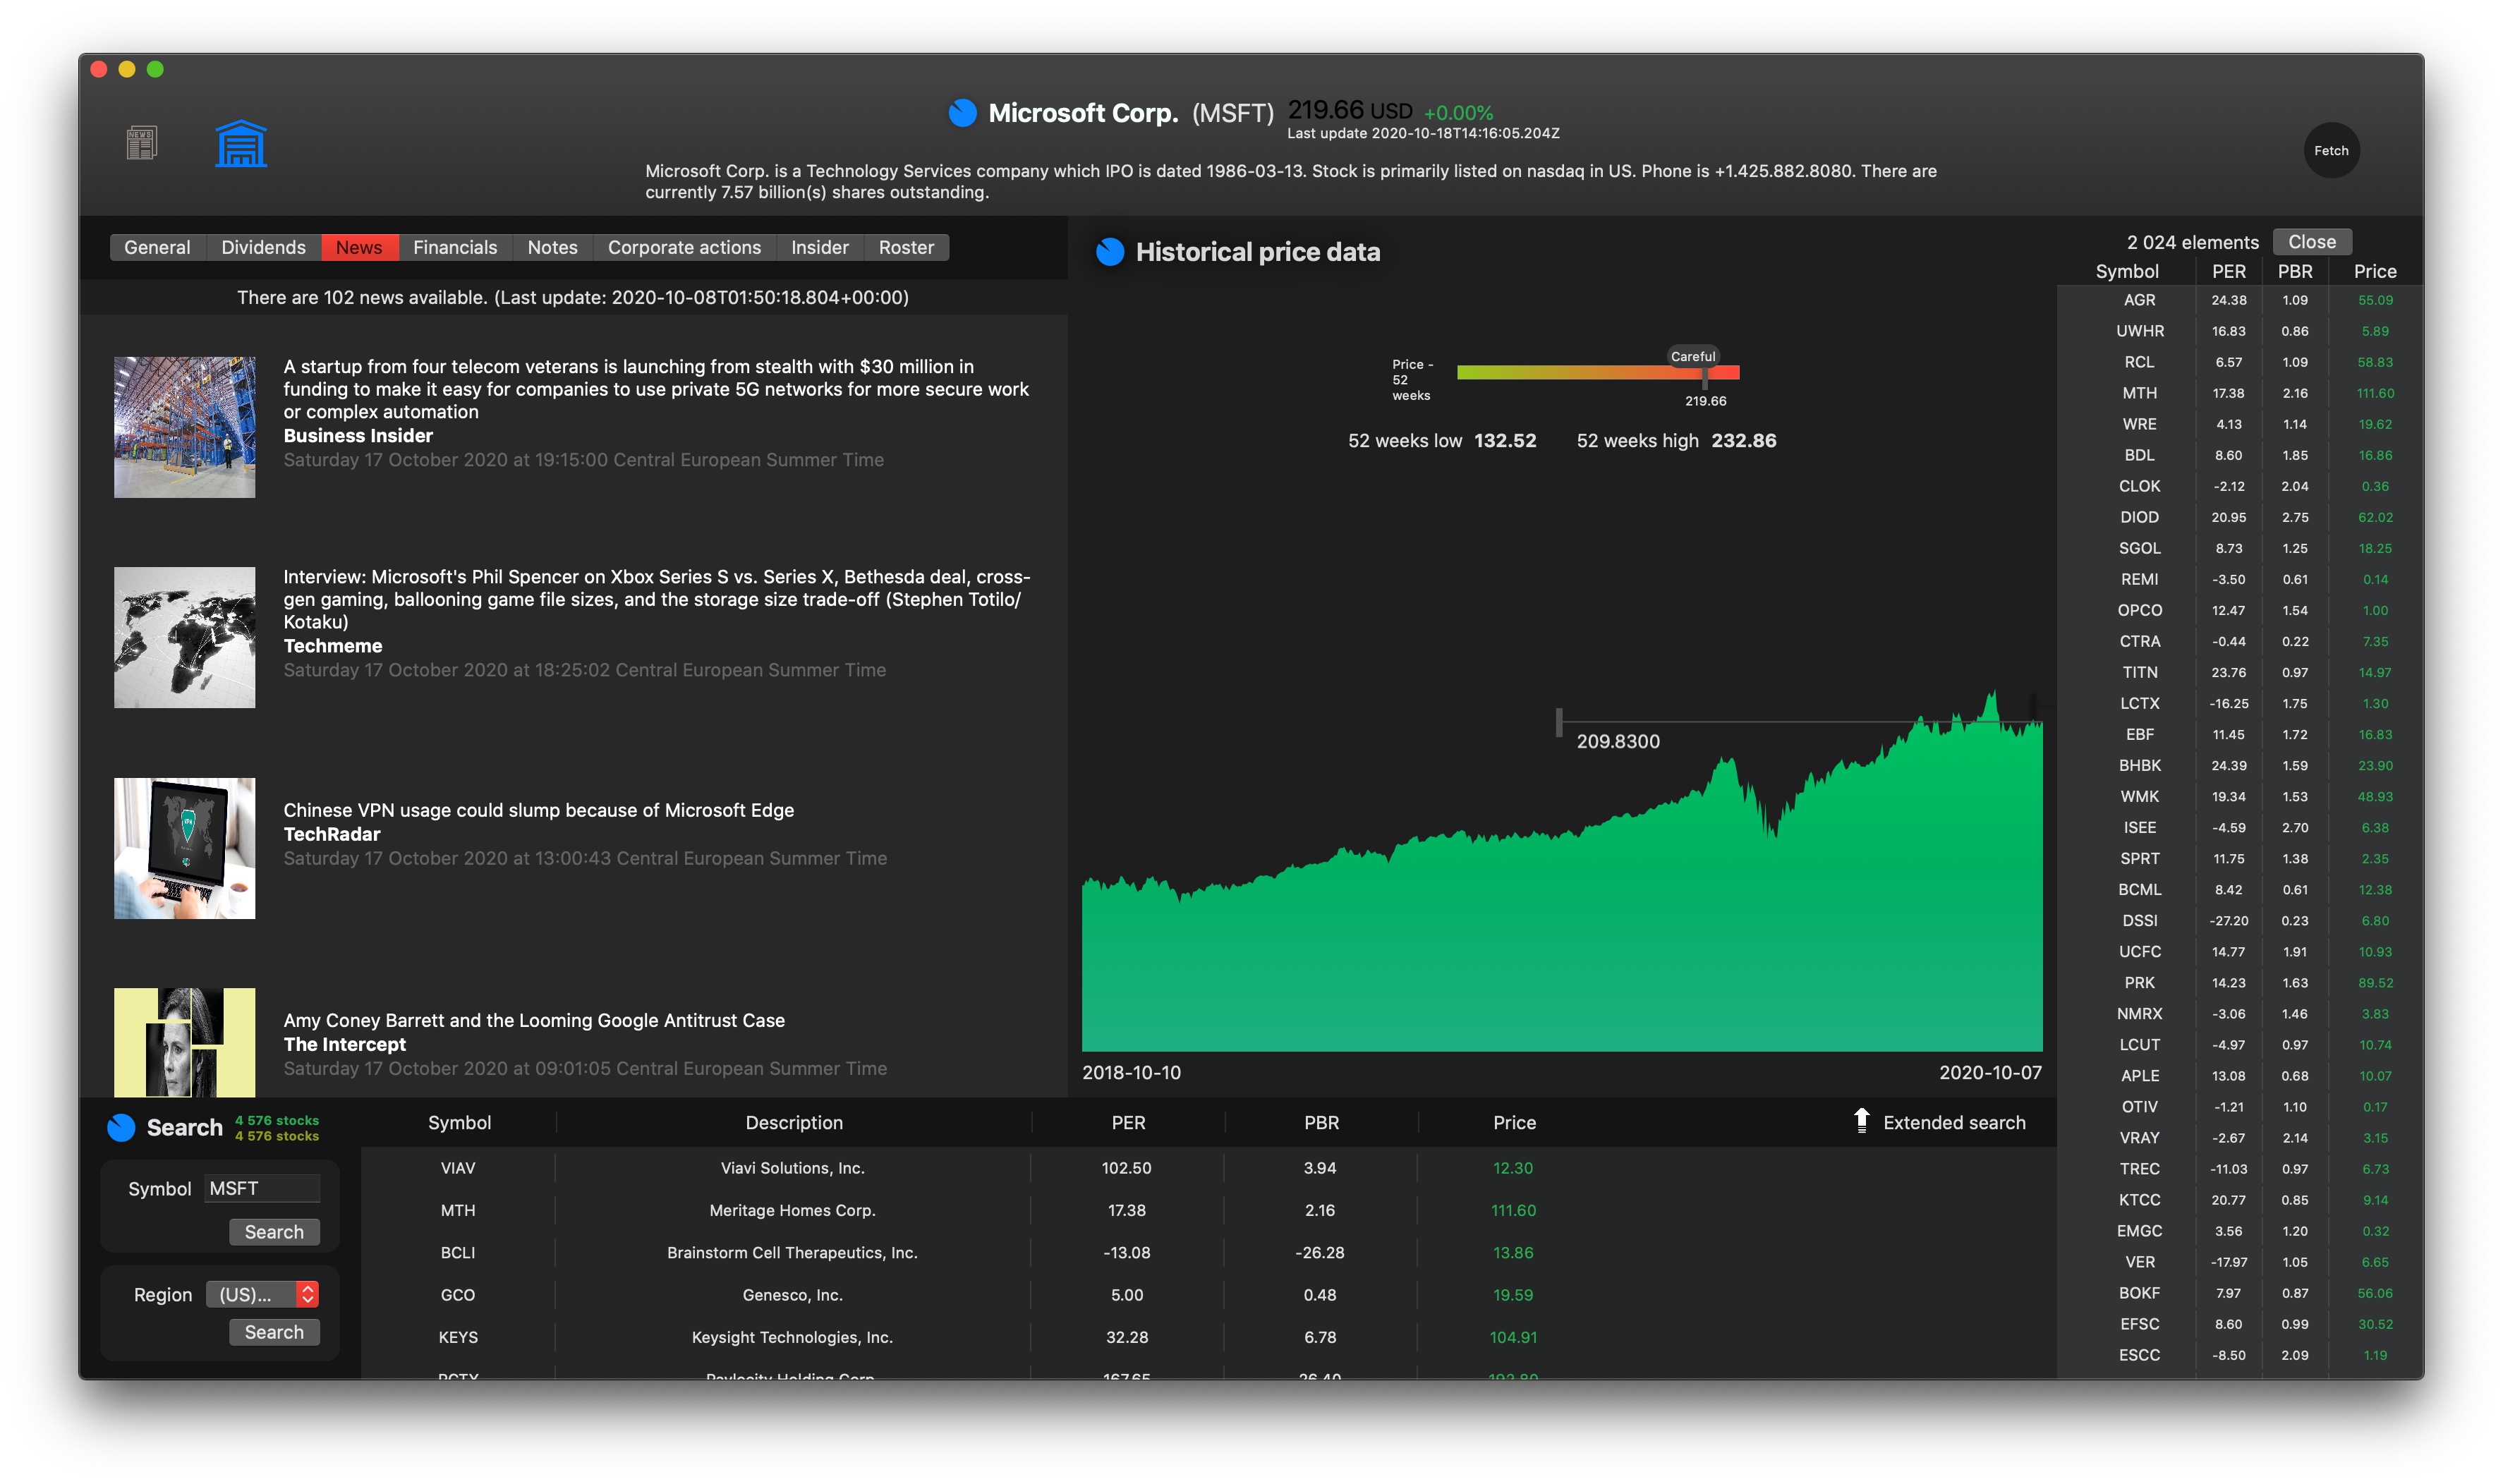Click the Extended search upward arrow icon
The height and width of the screenshot is (1484, 2503).
point(1861,1121)
